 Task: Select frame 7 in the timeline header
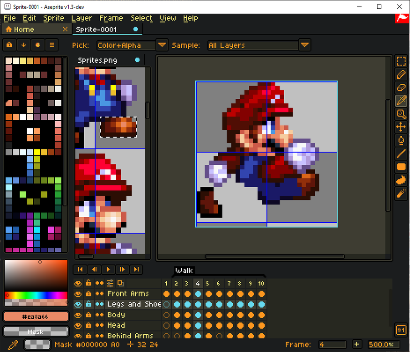[229, 283]
